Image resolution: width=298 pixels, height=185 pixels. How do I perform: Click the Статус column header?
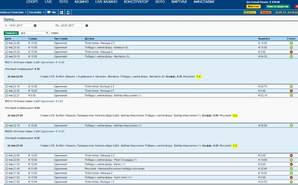point(291,39)
